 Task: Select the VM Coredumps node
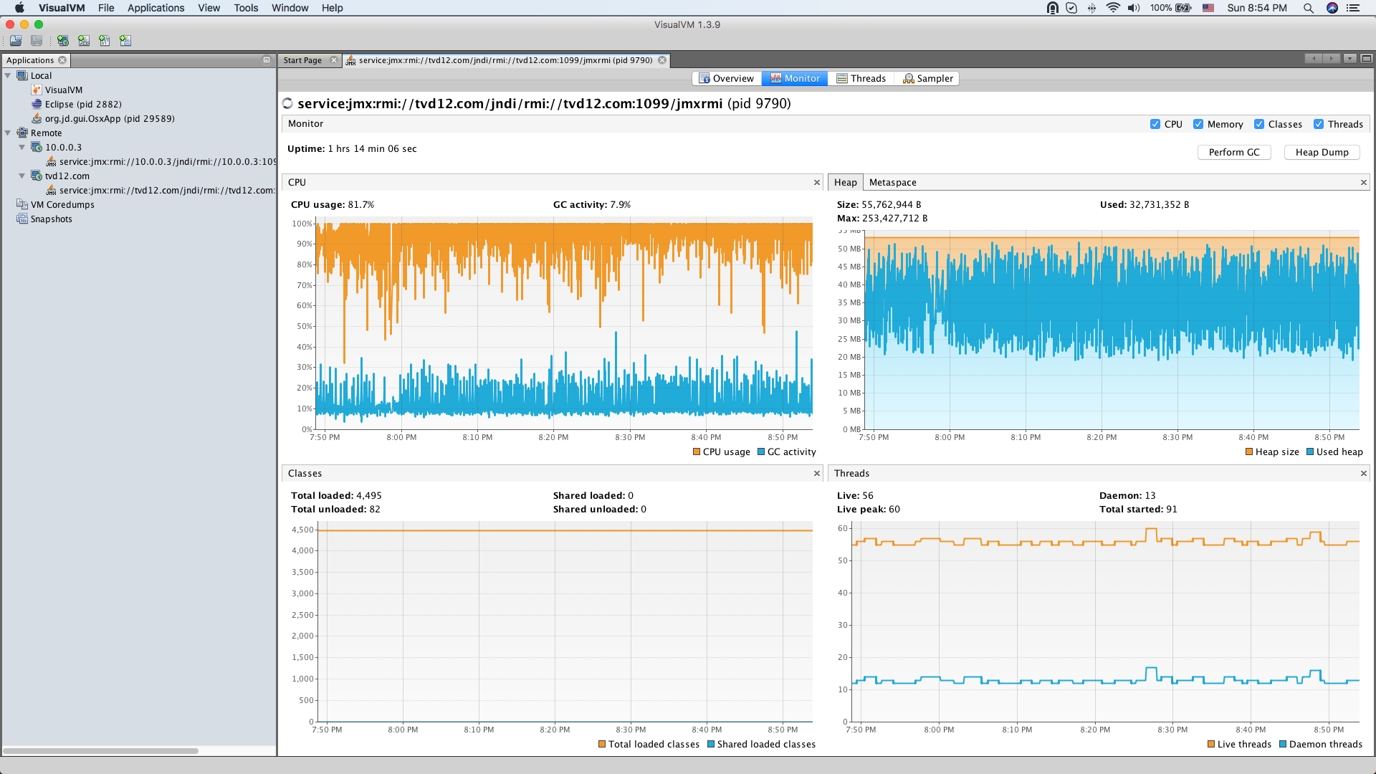[x=62, y=205]
